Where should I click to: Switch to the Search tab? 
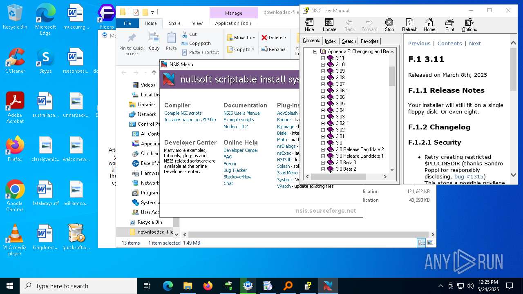pos(349,41)
